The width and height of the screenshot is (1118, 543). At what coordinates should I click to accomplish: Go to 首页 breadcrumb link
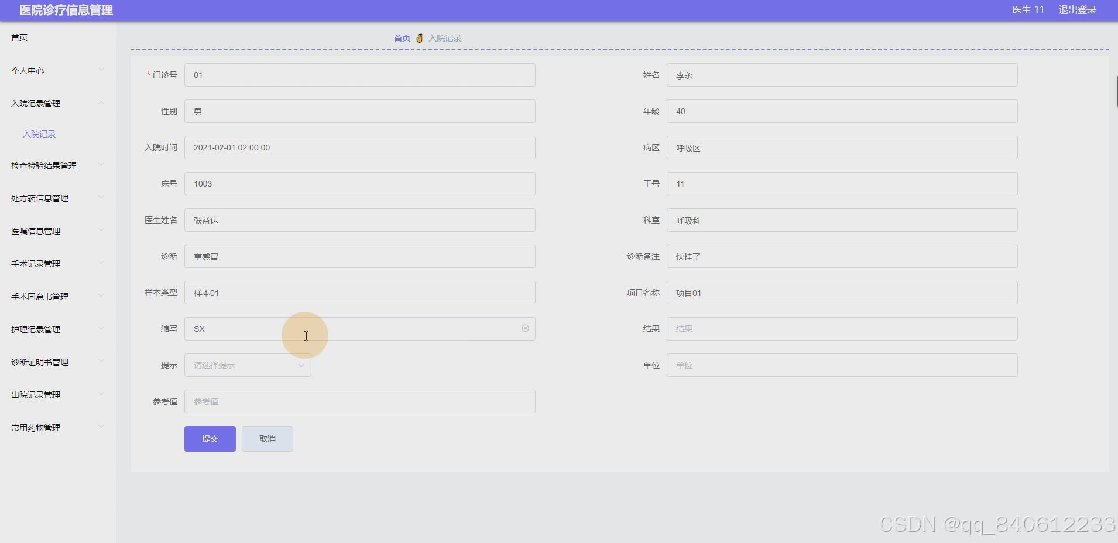click(x=402, y=38)
